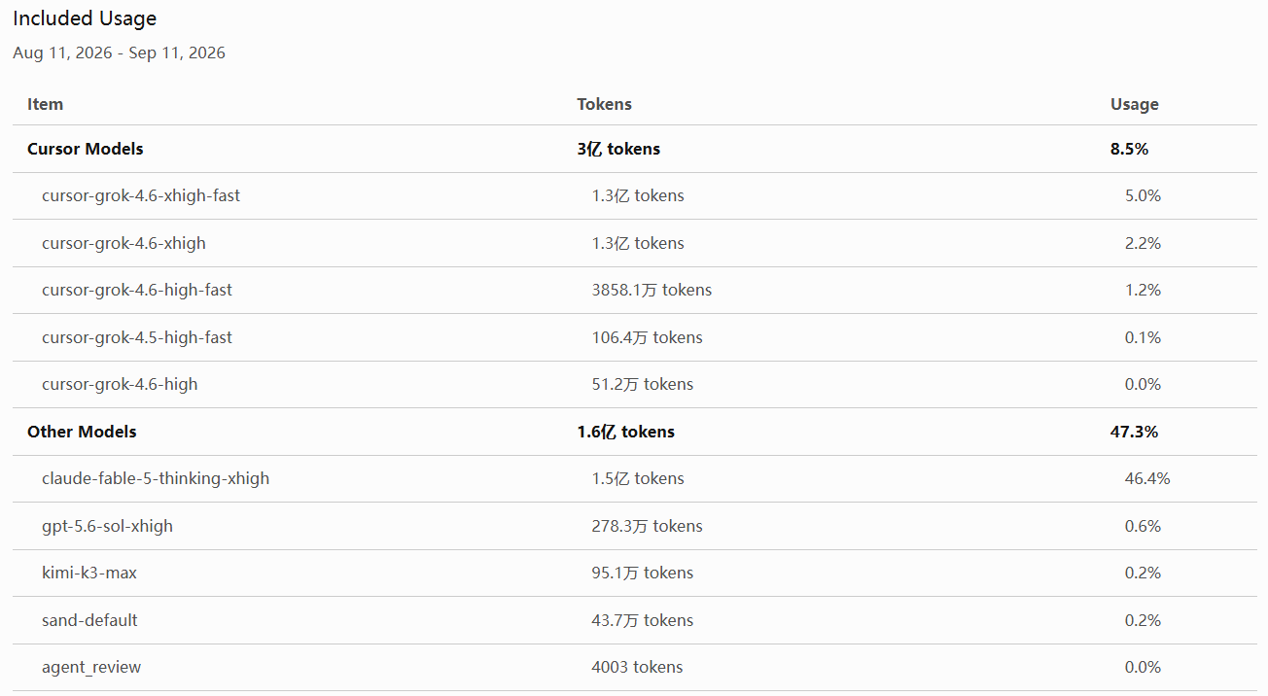1268x696 pixels.
Task: Click the 1.5亿 tokens value
Action: [638, 478]
